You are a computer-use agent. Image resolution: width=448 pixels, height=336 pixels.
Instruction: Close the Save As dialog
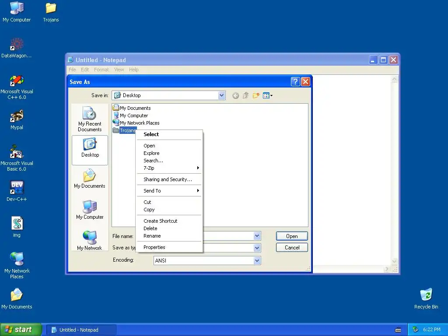[305, 82]
